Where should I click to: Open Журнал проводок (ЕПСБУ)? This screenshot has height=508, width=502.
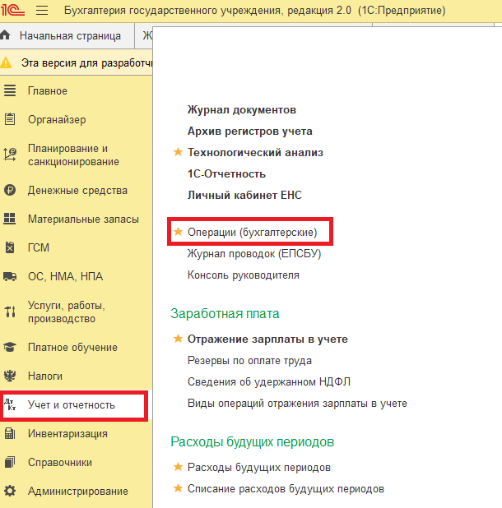254,254
